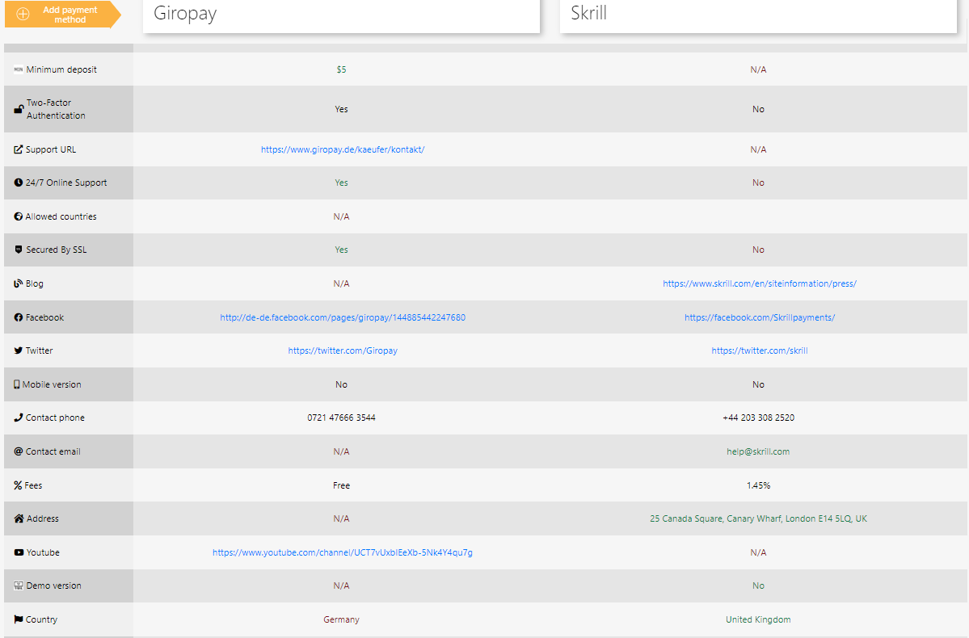This screenshot has height=638, width=969.
Task: Open the Giropay Facebook page link
Action: tap(343, 317)
